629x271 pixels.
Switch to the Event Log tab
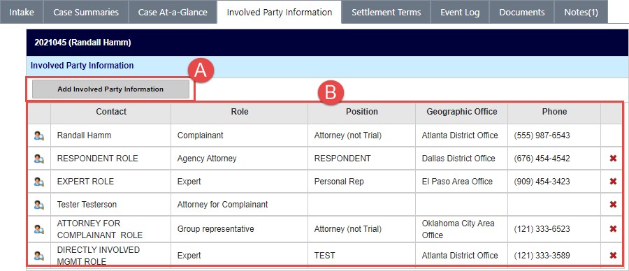[x=460, y=12]
